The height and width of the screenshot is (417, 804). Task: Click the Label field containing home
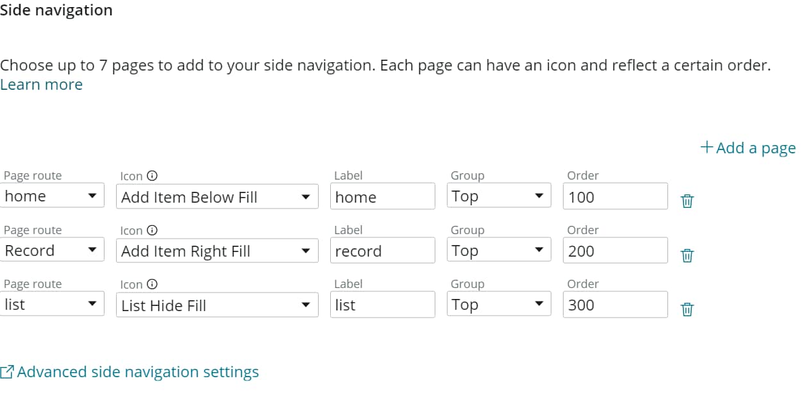click(x=382, y=196)
